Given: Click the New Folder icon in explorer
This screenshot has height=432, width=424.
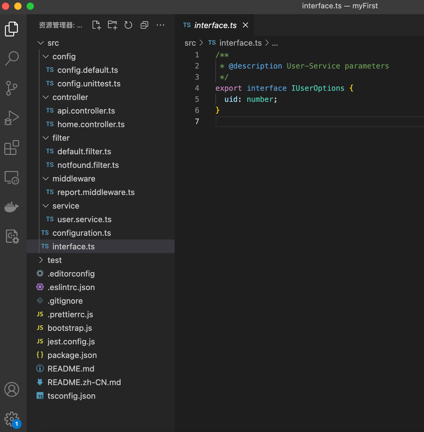Looking at the screenshot, I should coord(112,25).
